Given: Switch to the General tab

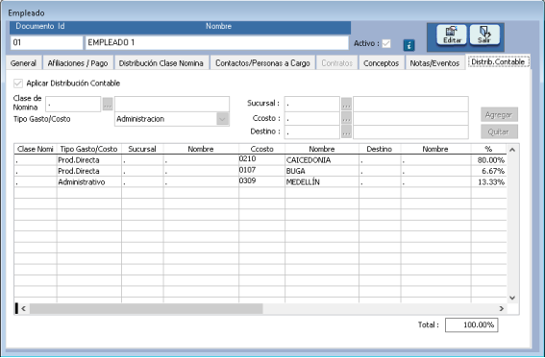Looking at the screenshot, I should point(23,63).
